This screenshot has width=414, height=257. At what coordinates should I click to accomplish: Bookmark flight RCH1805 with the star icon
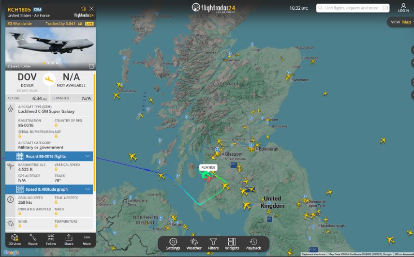84,9
